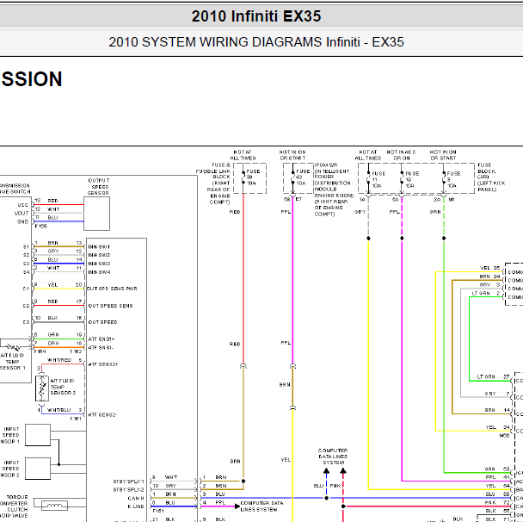Click the "OUT SPEED SENS" label
This screenshot has width=523, height=522.
(x=110, y=306)
